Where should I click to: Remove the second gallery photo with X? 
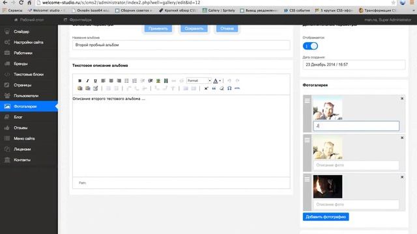click(402, 138)
